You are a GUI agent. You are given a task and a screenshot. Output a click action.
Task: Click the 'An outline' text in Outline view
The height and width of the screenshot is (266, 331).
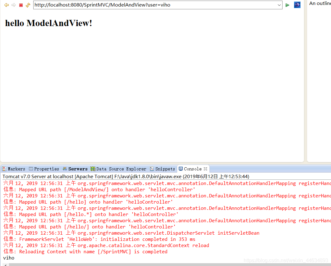[320, 3]
